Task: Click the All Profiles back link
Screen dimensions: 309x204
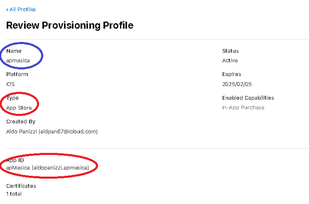Action: point(22,9)
